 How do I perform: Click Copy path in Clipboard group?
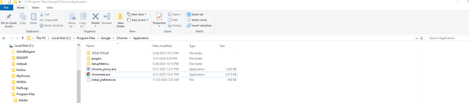coord(49,20)
